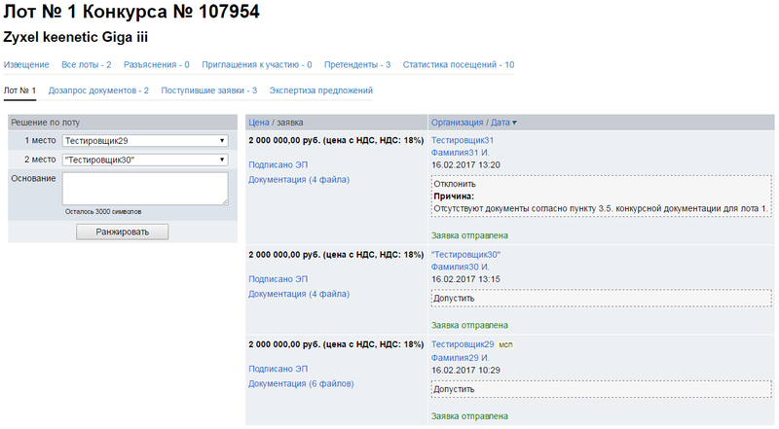Open the Разъяснения tab
This screenshot has height=429, width=779.
point(156,64)
